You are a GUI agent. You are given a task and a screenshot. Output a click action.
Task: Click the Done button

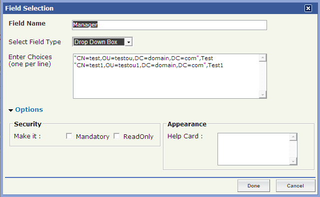coord(253,186)
